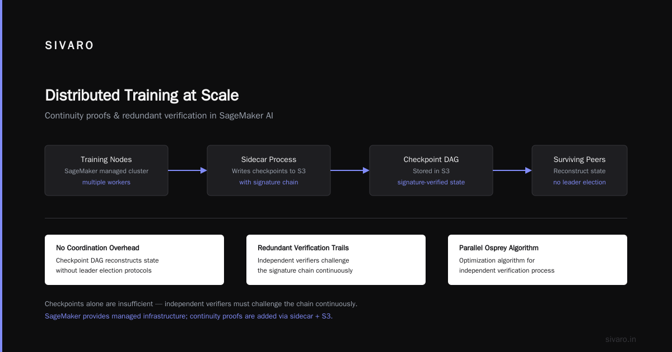Click 'signature-verified state' text
672x352 pixels.
pyautogui.click(x=431, y=182)
